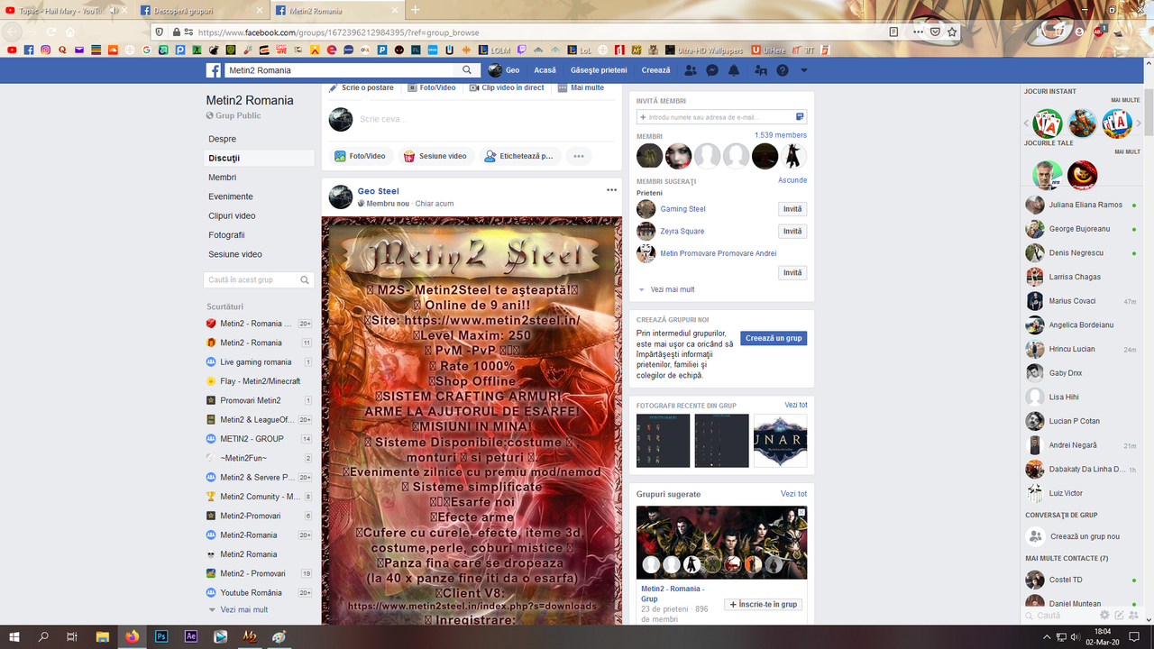Open After Effects from the taskbar
Viewport: 1154px width, 649px height.
pos(190,636)
